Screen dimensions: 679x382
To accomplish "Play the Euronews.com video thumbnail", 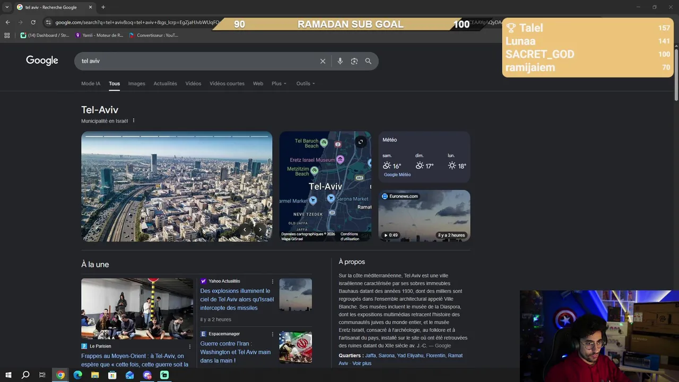I will 424,215.
